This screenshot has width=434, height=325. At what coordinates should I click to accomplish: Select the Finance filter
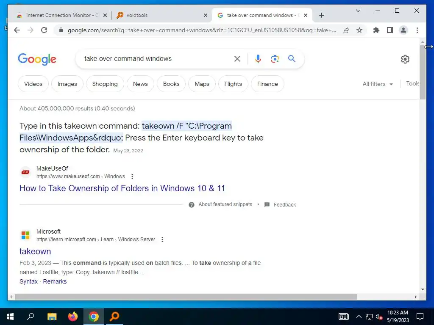[267, 84]
